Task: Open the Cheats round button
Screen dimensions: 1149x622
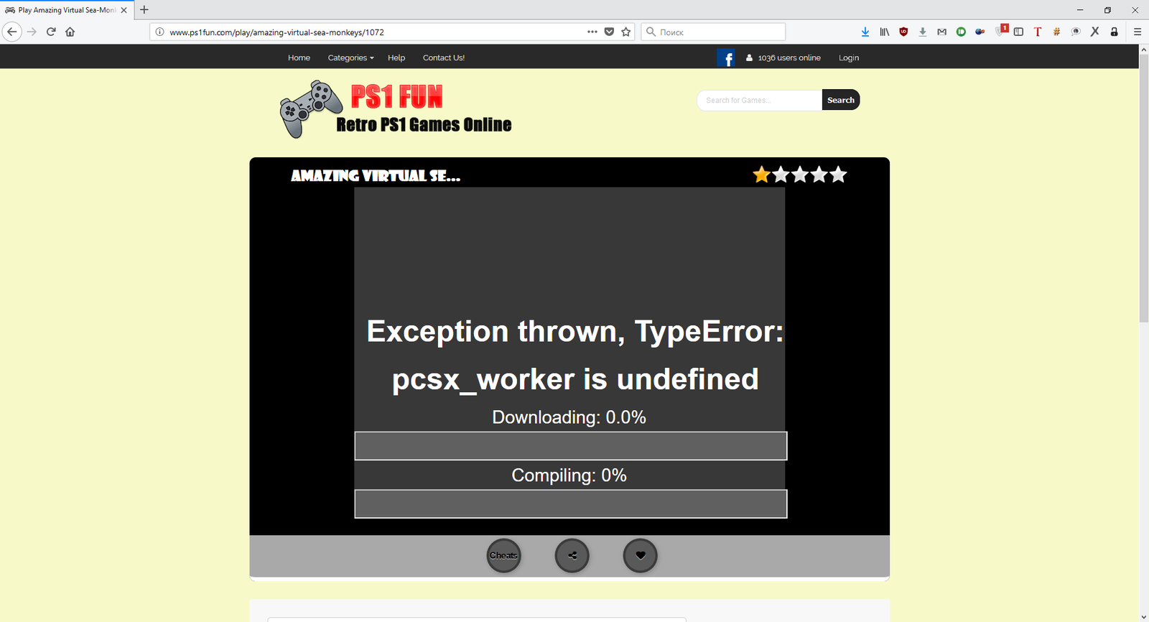Action: 503,555
